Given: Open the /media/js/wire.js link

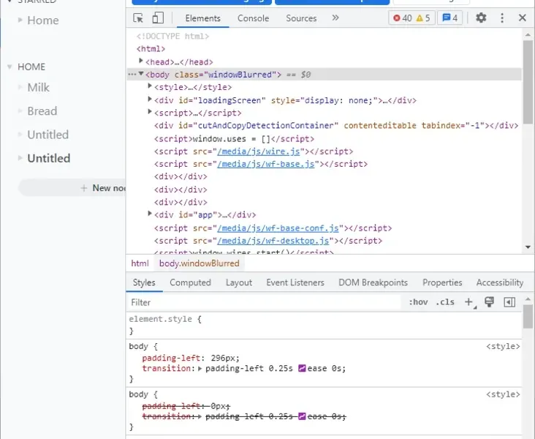Looking at the screenshot, I should [x=259, y=151].
